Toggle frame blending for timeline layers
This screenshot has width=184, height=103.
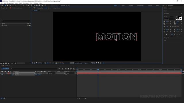click(68, 69)
